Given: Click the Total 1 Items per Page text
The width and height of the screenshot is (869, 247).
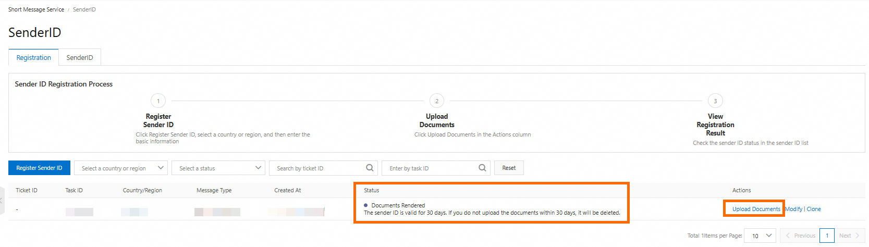Looking at the screenshot, I should [x=715, y=236].
